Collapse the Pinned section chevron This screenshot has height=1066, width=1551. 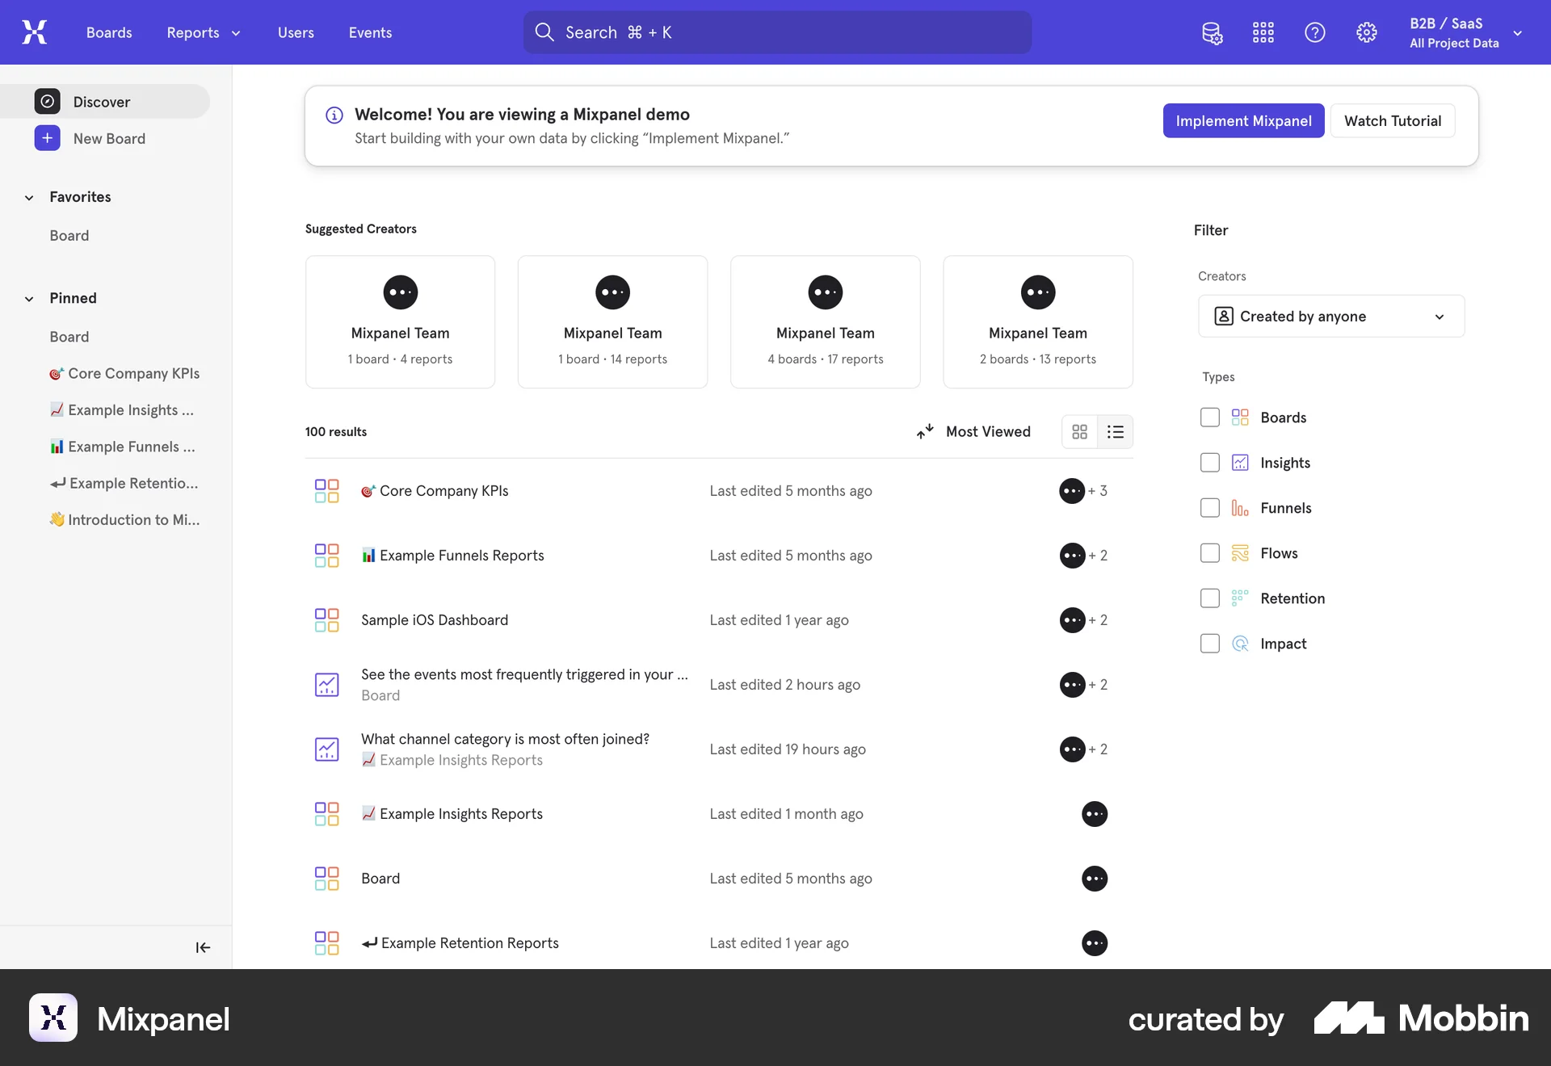click(29, 298)
